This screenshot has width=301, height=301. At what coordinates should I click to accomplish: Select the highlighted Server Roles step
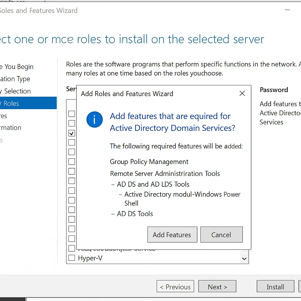[28, 103]
